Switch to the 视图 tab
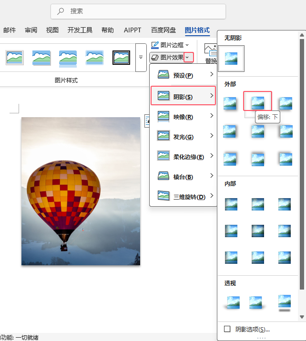The width and height of the screenshot is (306, 341). (52, 30)
